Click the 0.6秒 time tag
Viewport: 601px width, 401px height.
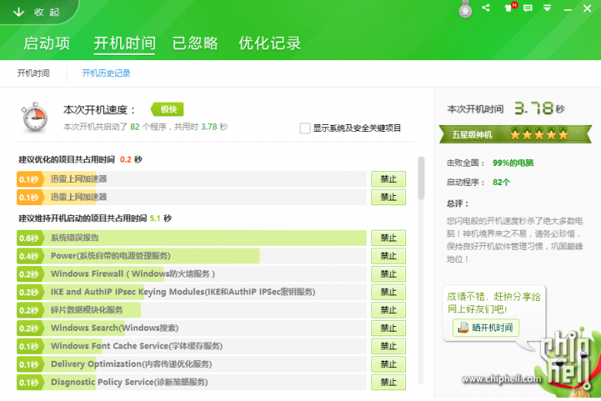point(29,238)
